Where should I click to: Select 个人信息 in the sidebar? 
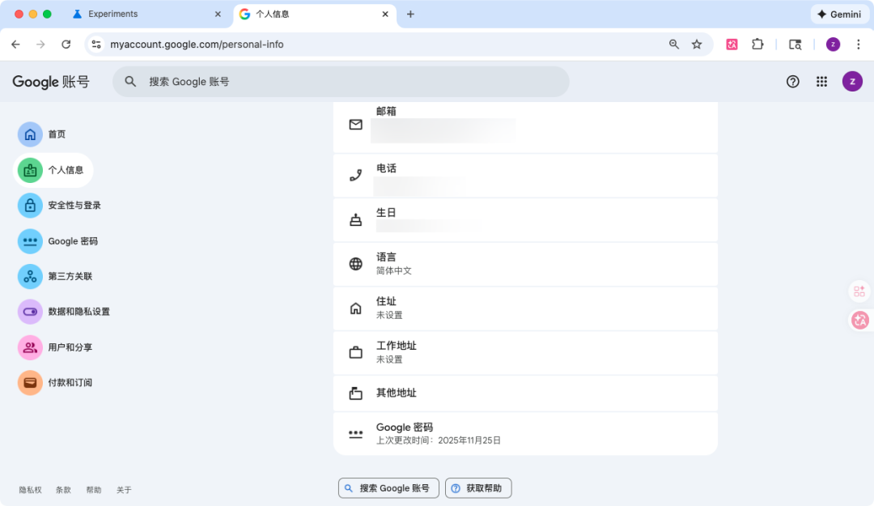[53, 169]
